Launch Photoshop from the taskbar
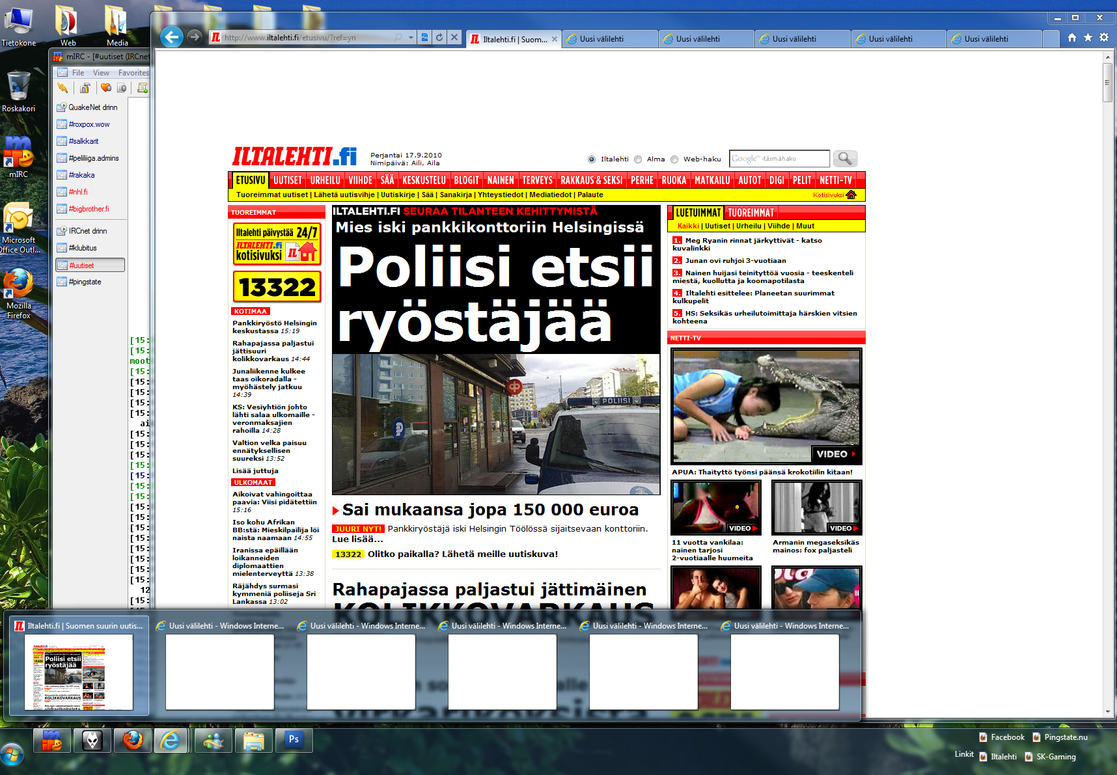The height and width of the screenshot is (775, 1117). tap(294, 740)
